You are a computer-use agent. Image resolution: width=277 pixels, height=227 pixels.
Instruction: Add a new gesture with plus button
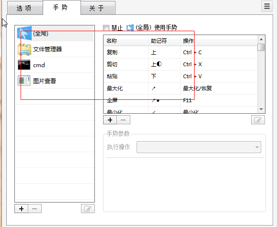110,120
